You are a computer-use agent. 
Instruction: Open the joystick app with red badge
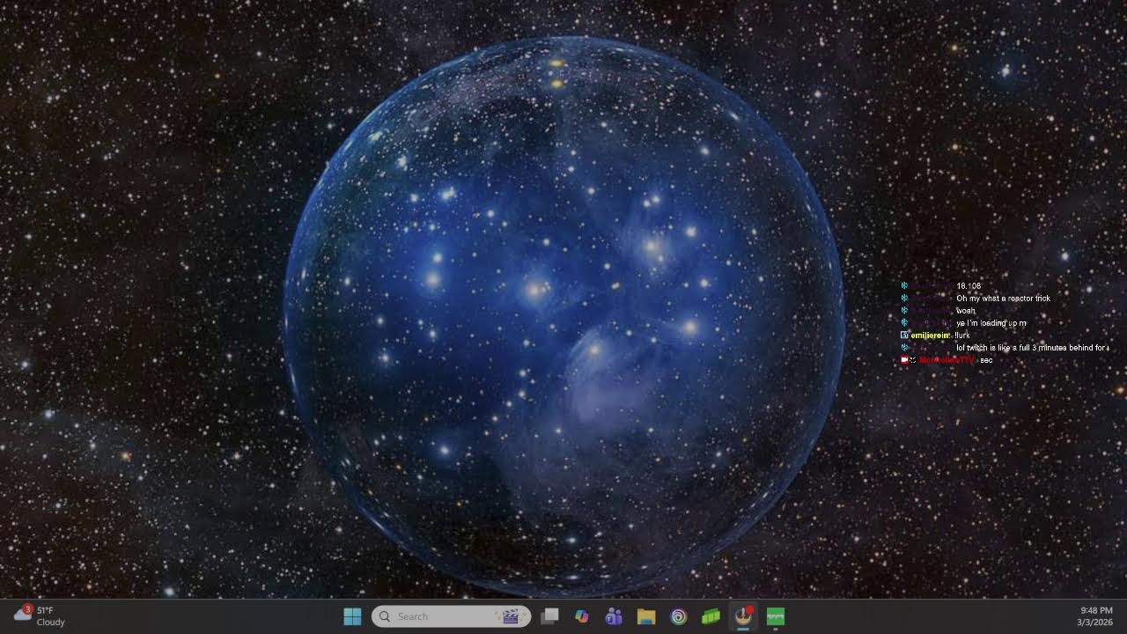pos(745,616)
